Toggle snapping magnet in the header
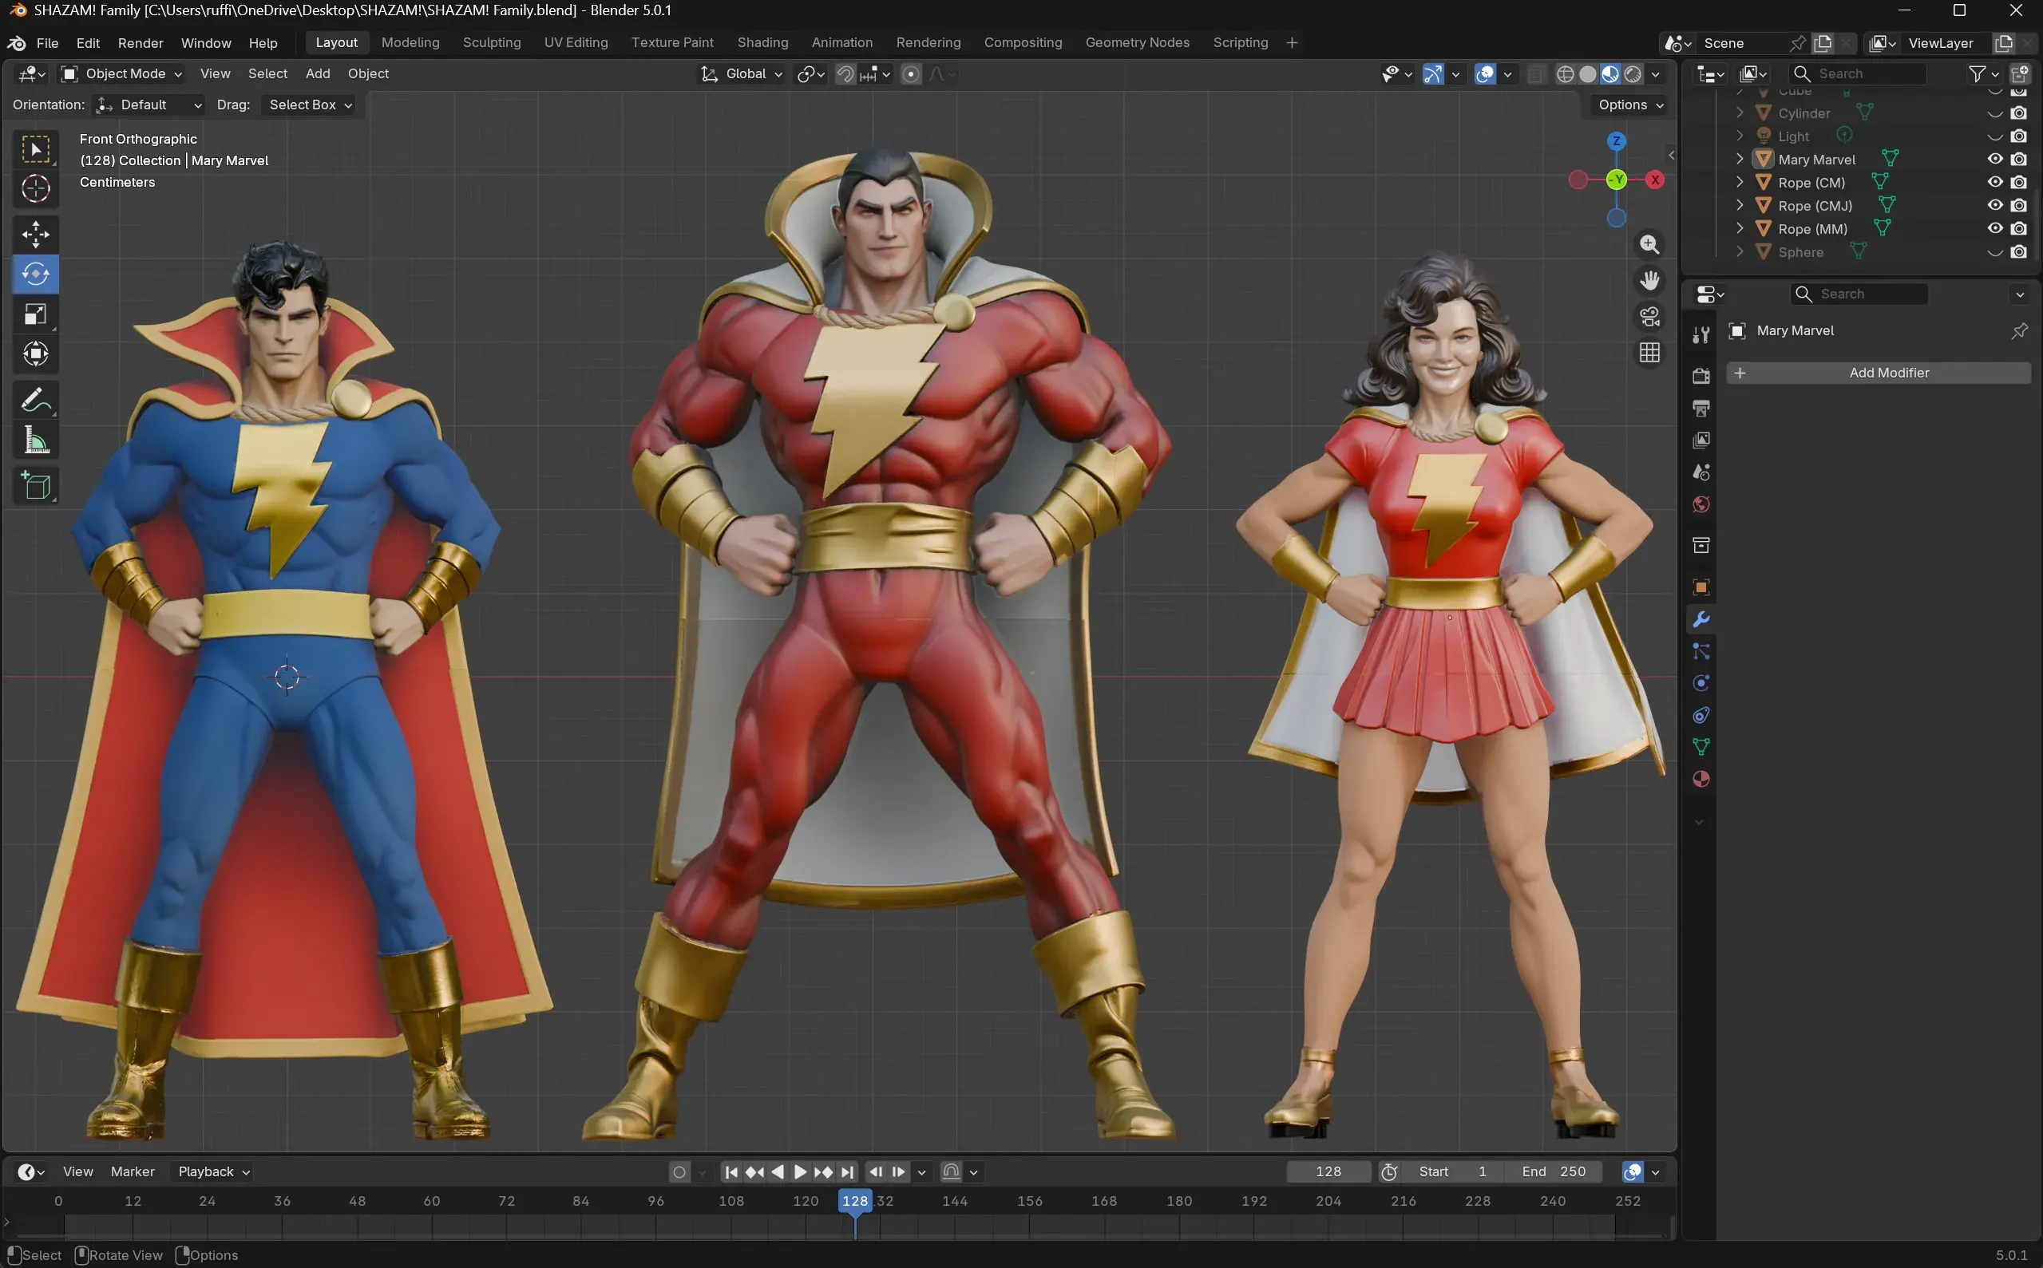Image resolution: width=2043 pixels, height=1268 pixels. coord(845,73)
